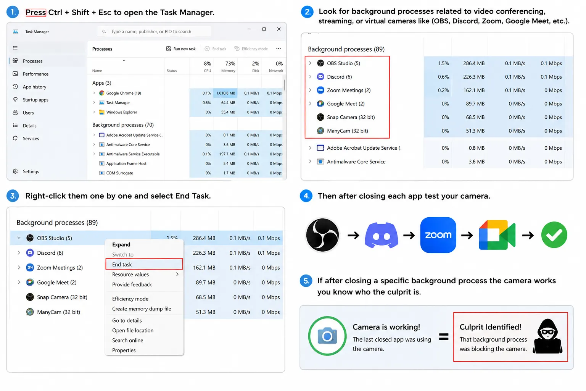Click the Zoom Meetings icon in step 3 list

[30, 268]
